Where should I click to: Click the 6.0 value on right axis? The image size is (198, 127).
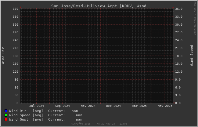point(178,87)
